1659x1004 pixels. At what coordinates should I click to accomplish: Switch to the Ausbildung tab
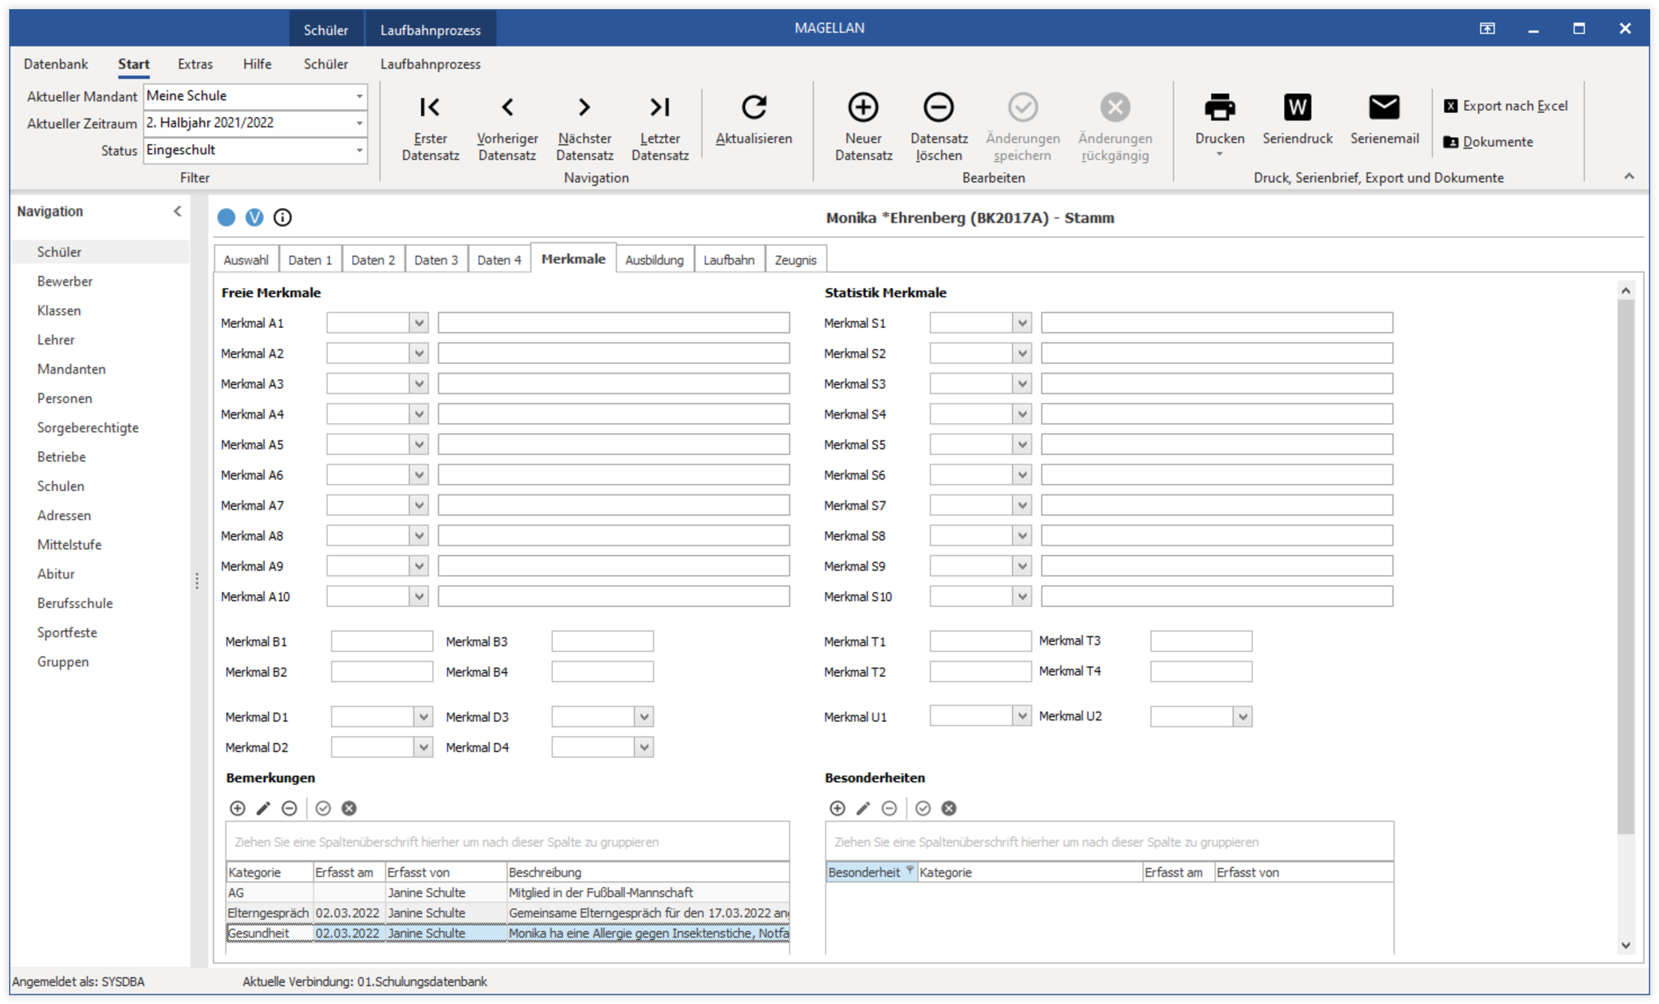654,260
